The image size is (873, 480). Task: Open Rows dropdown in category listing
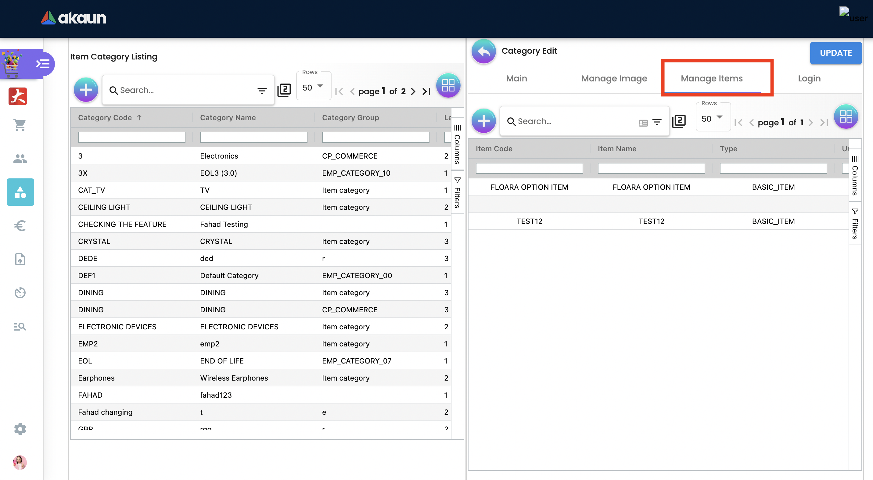[313, 88]
